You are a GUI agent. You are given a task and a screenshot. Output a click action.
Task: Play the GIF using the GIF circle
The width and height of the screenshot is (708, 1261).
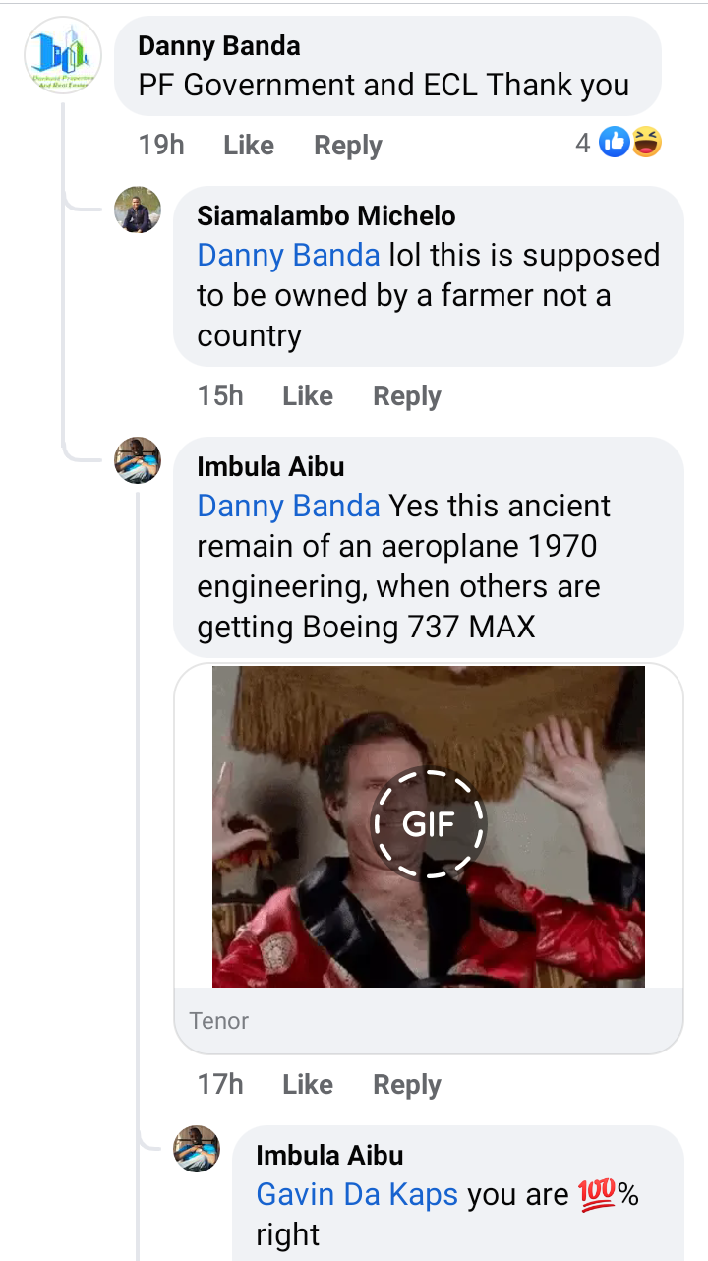click(x=429, y=824)
